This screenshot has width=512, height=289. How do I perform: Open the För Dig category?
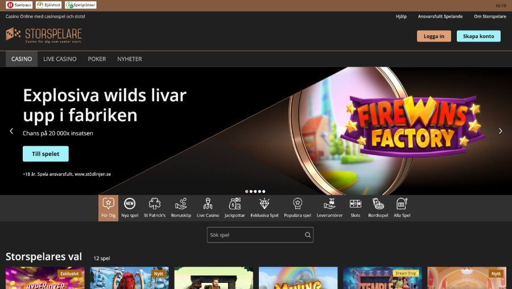(x=109, y=208)
